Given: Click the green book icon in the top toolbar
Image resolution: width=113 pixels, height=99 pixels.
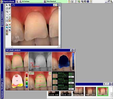Looking at the screenshot, I should [79, 2].
